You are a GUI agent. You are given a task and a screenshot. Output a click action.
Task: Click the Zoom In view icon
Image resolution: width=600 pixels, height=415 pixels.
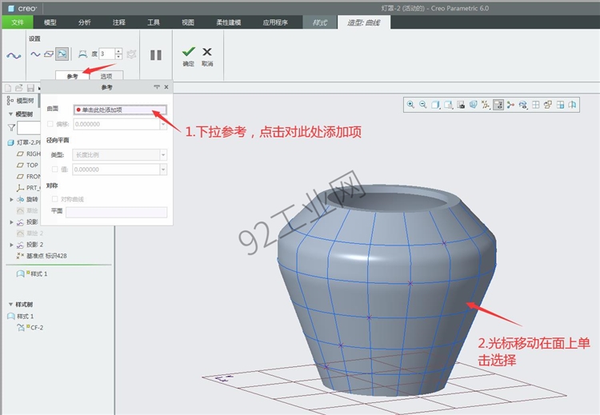click(x=410, y=105)
